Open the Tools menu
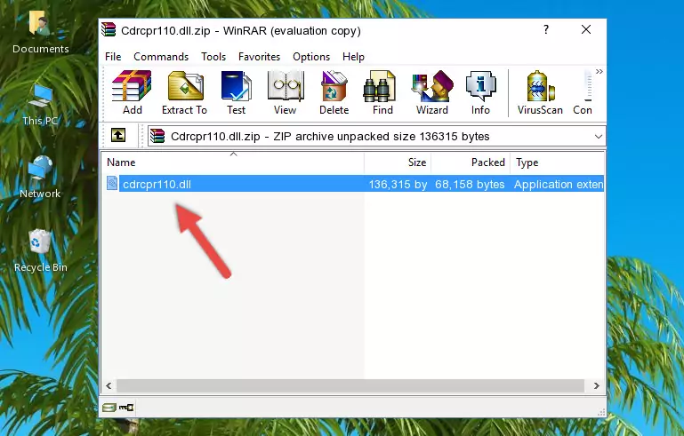The width and height of the screenshot is (684, 436). click(213, 57)
